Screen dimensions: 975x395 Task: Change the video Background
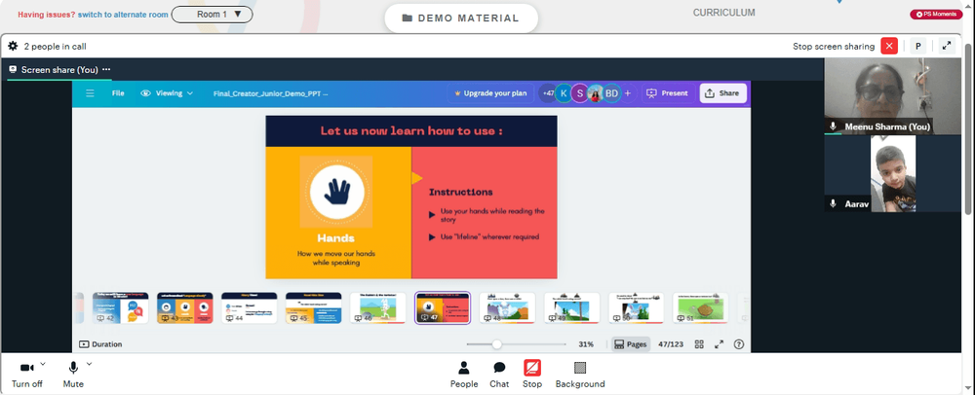click(579, 375)
